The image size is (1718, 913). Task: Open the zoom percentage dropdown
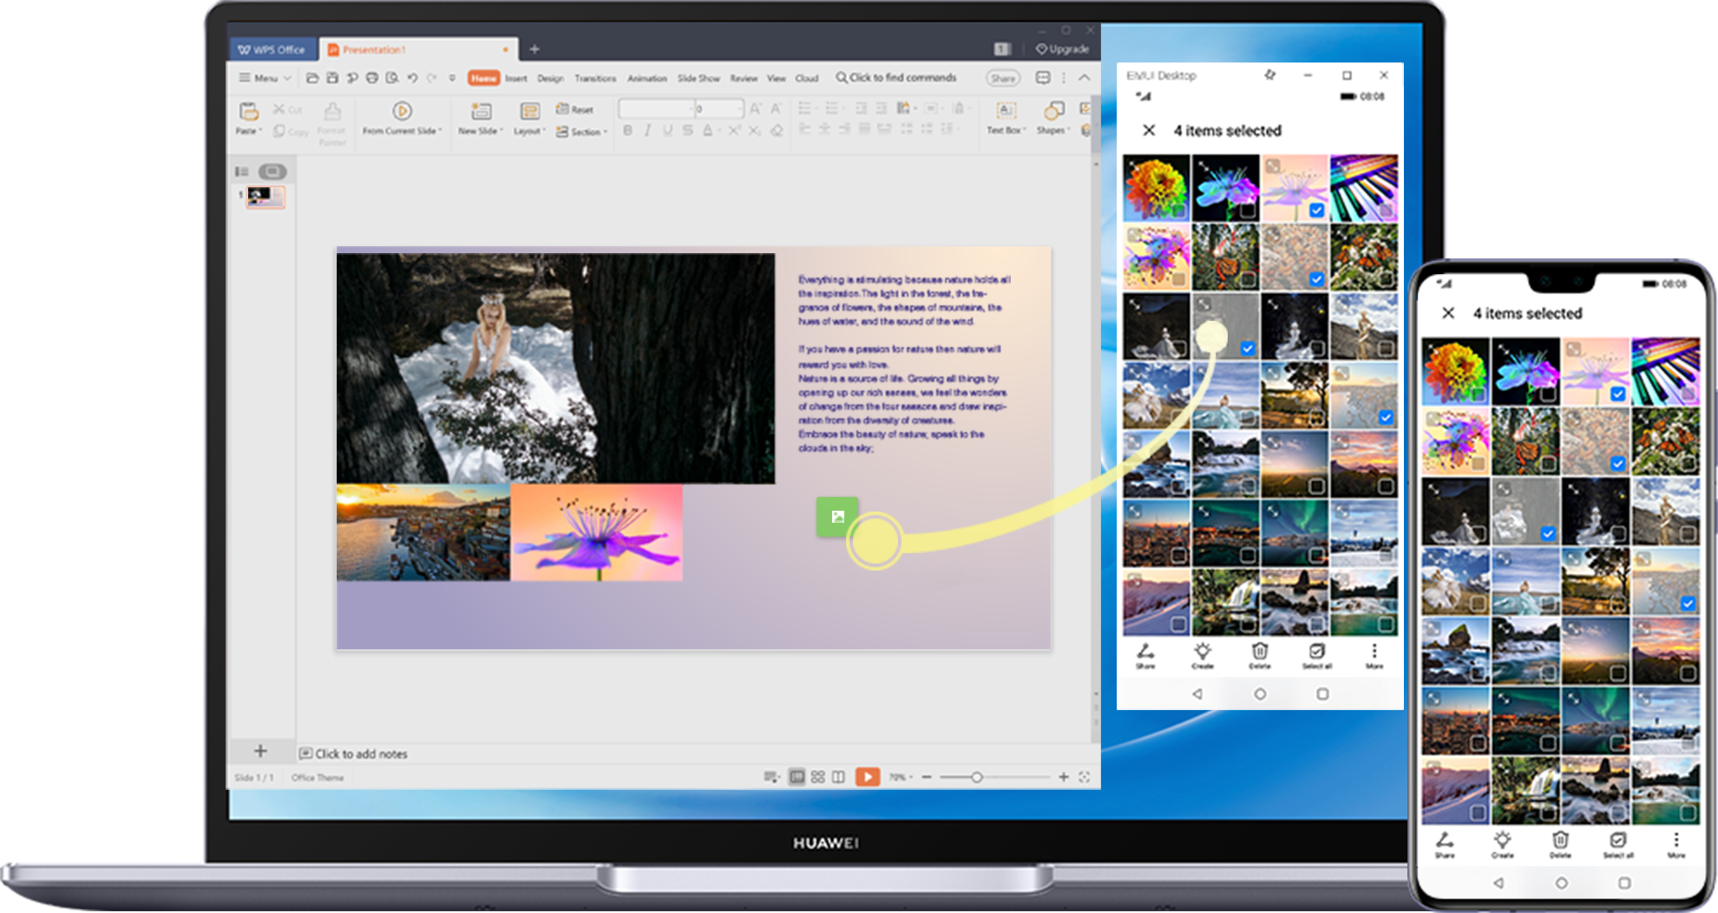(x=901, y=777)
